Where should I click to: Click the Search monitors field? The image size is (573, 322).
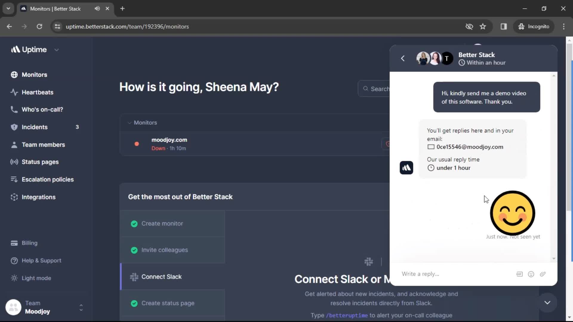click(374, 89)
